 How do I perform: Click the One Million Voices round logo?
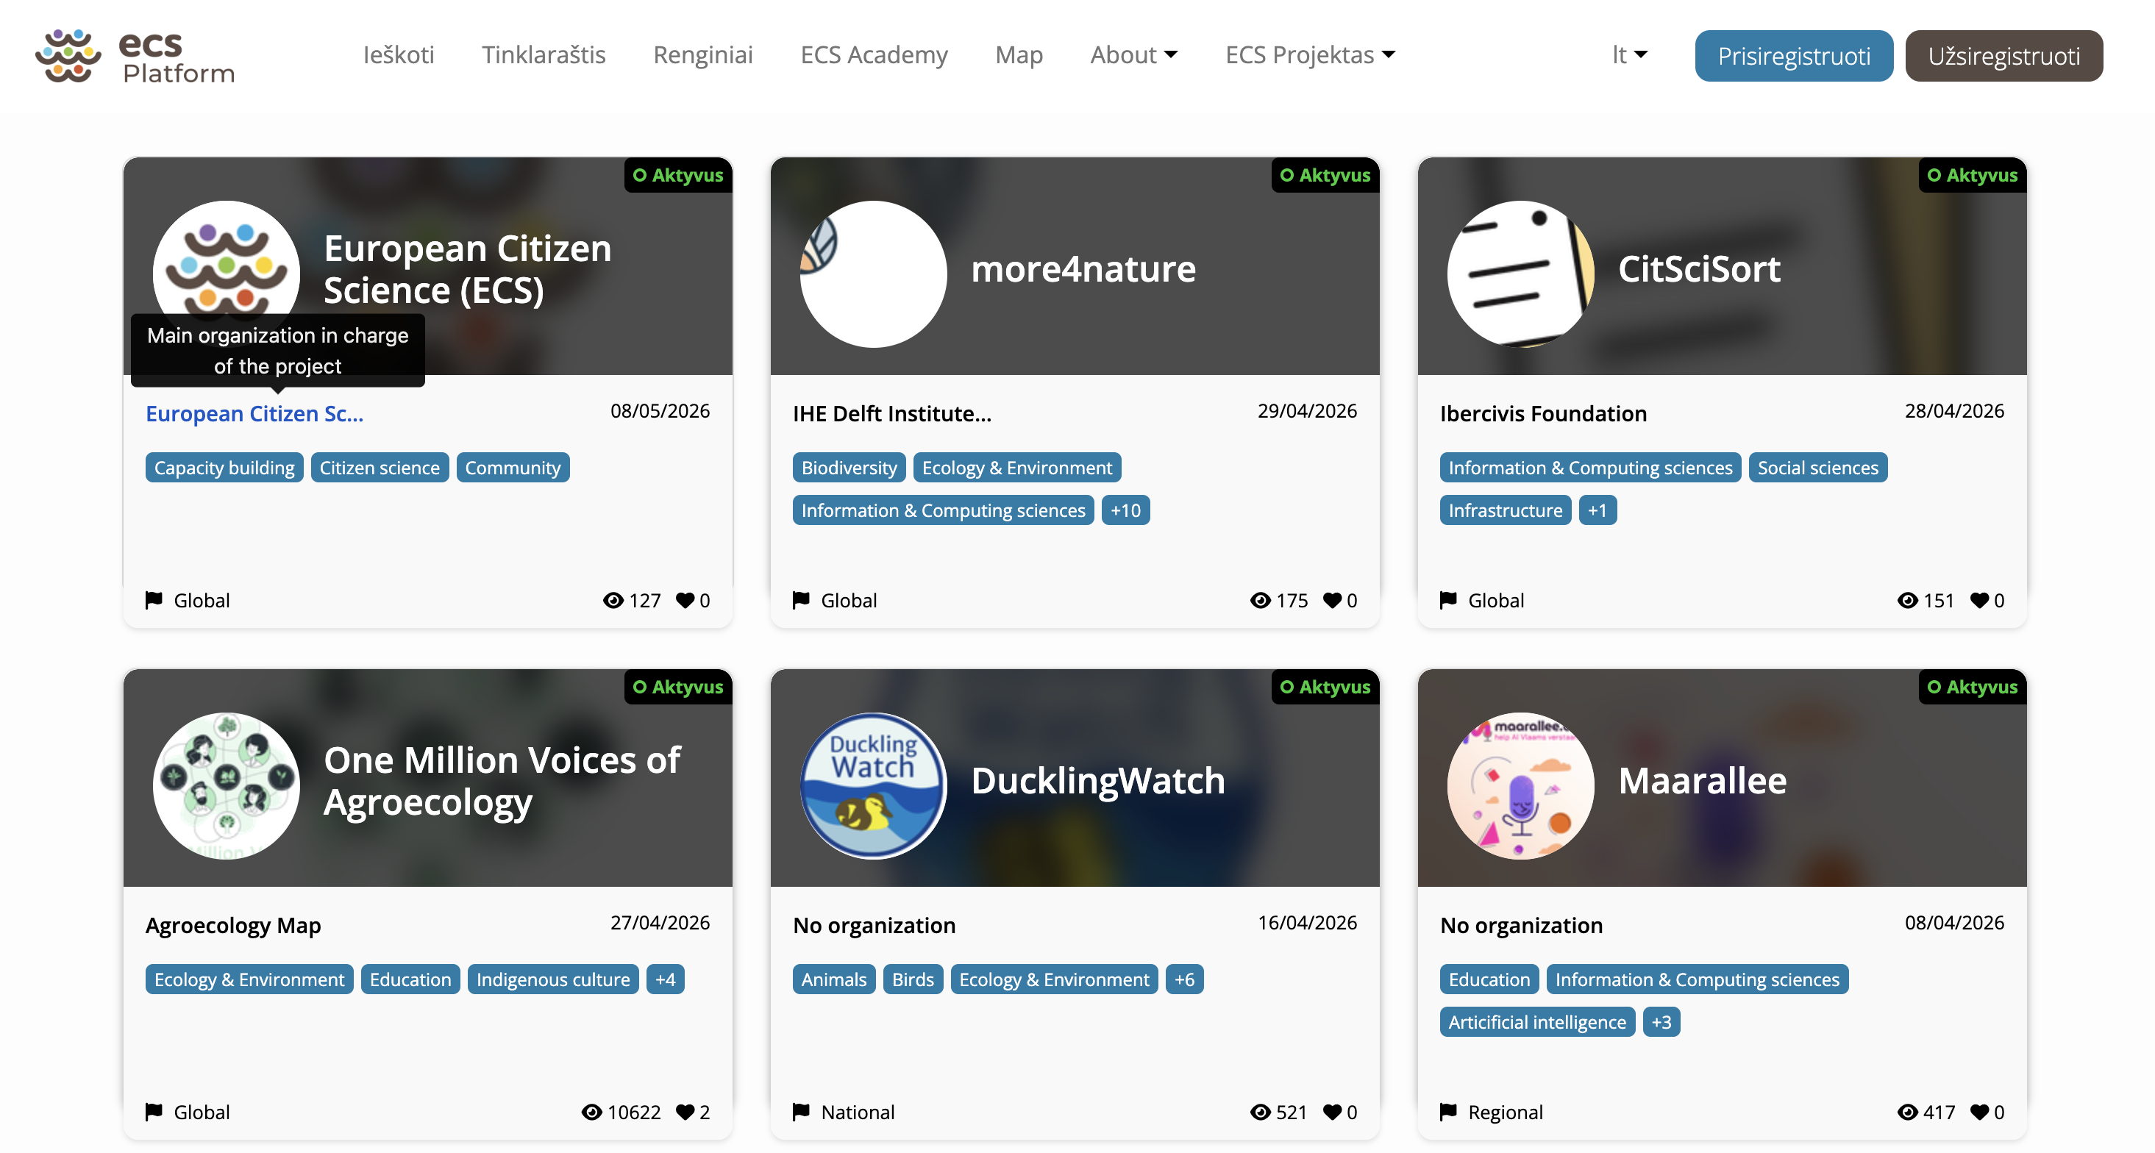pyautogui.click(x=226, y=786)
